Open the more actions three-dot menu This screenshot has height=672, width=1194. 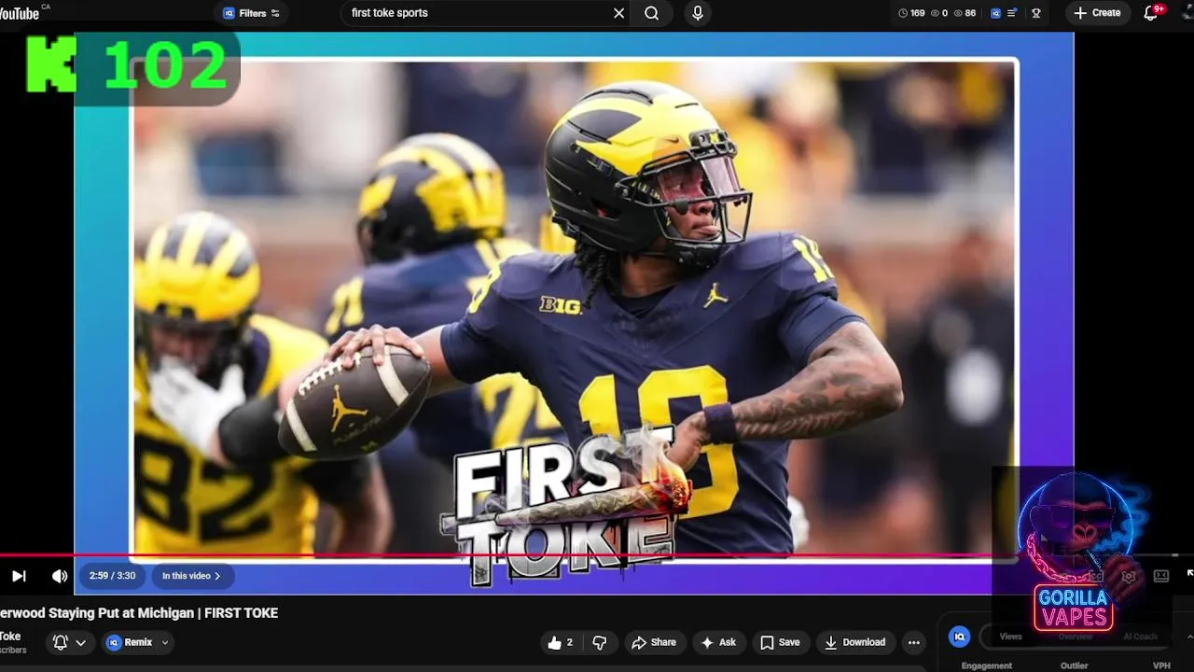tap(913, 642)
